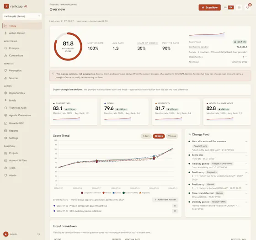Open Account & Plan page

click(x=22, y=160)
